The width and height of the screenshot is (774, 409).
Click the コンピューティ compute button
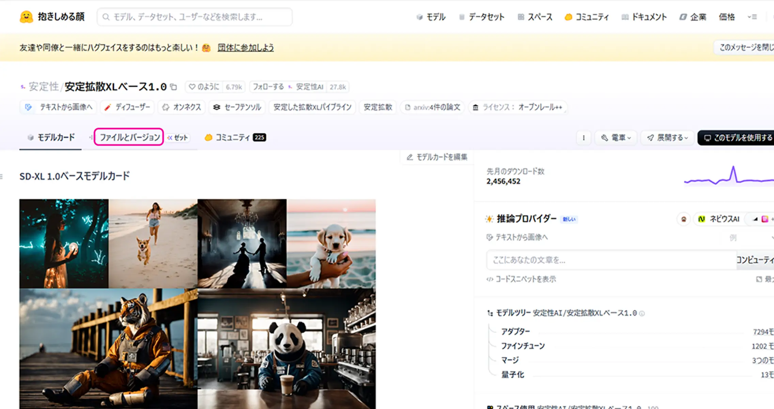[x=755, y=260]
